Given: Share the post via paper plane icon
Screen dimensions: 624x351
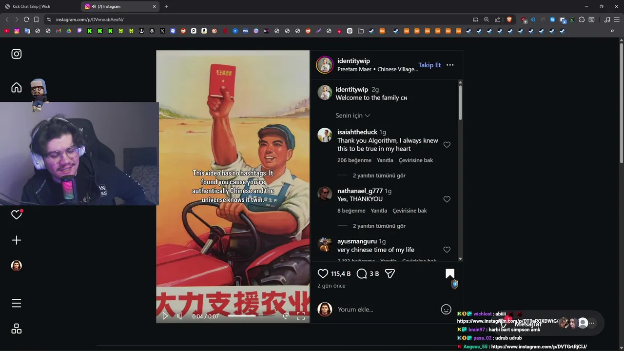Looking at the screenshot, I should point(390,273).
